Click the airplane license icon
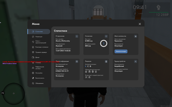This screenshot has width=172, height=107. point(86,77)
